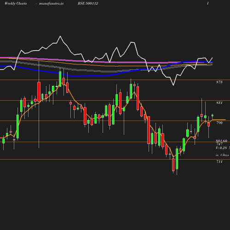Click the 831 price level label
Image resolution: width=230 pixels, height=230 pixels.
(219, 103)
